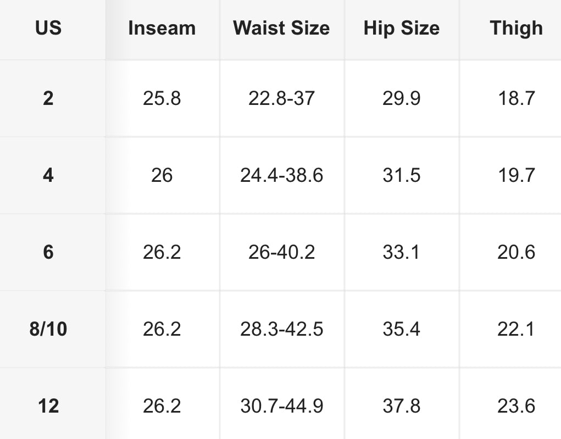The width and height of the screenshot is (561, 439).
Task: Select the Waist Size column header
Action: 281,28
